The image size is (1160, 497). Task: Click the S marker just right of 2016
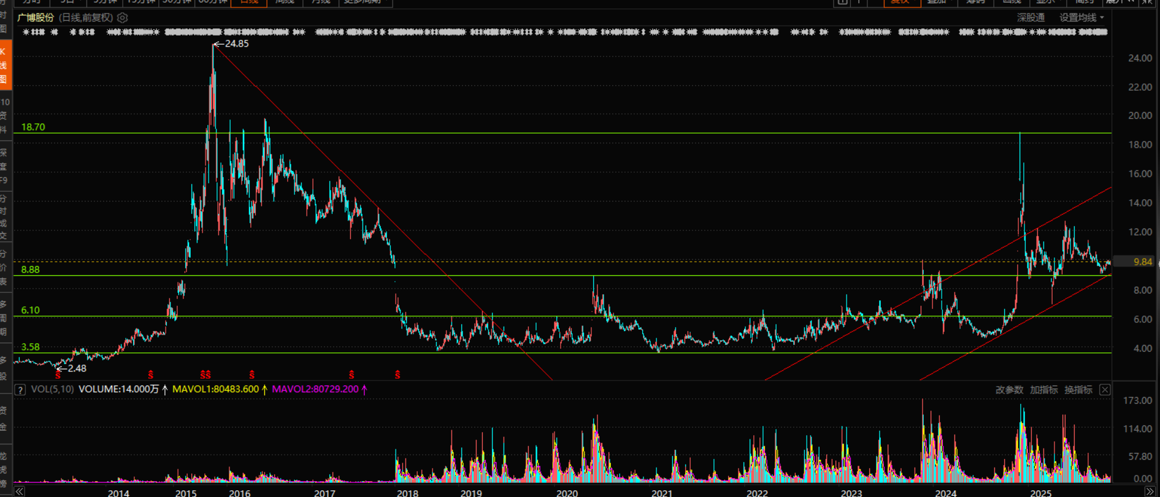pos(252,374)
